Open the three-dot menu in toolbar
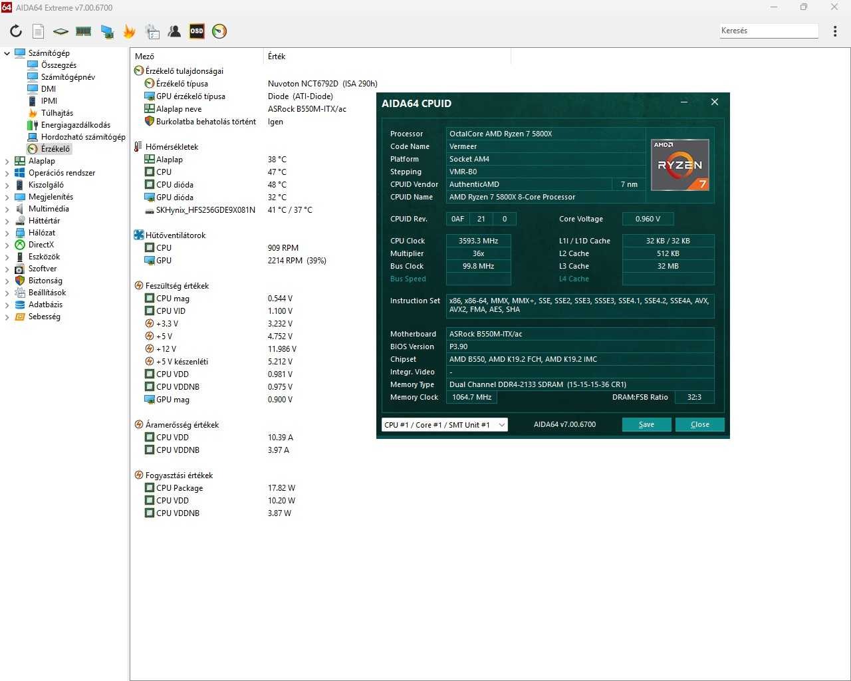Image resolution: width=851 pixels, height=681 pixels. pyautogui.click(x=835, y=31)
